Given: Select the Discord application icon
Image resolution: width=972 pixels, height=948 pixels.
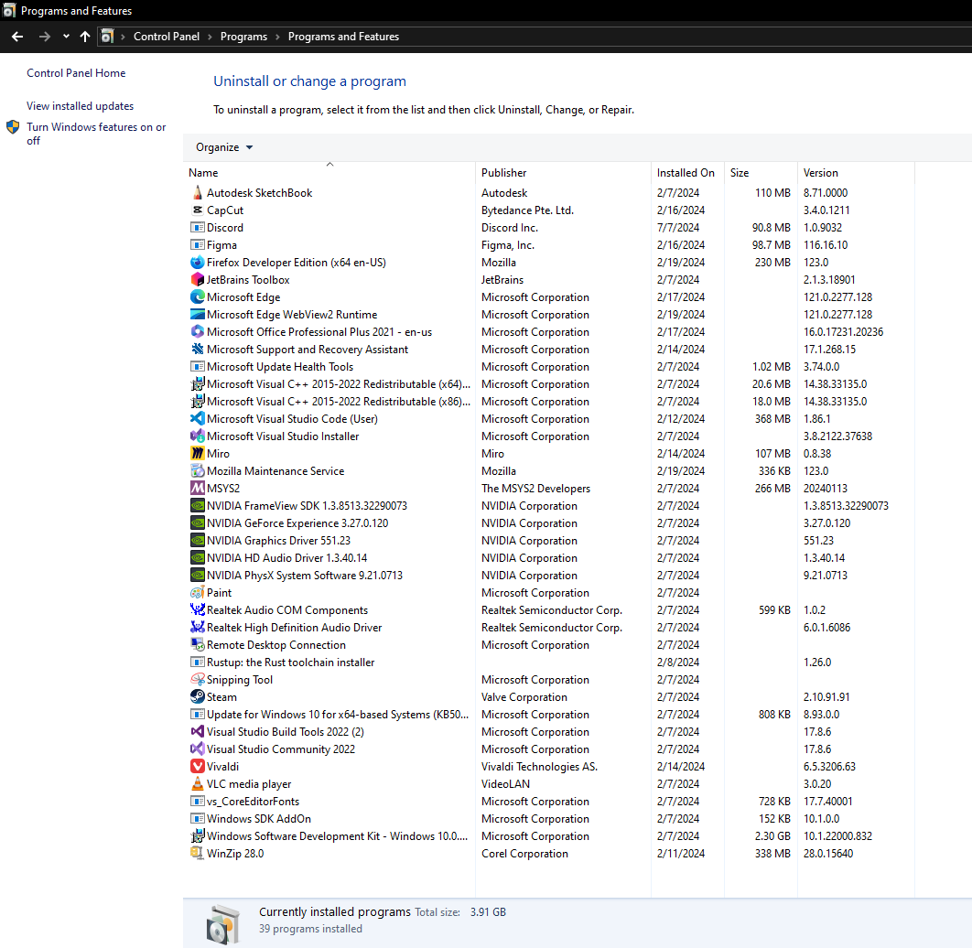Looking at the screenshot, I should pyautogui.click(x=197, y=227).
